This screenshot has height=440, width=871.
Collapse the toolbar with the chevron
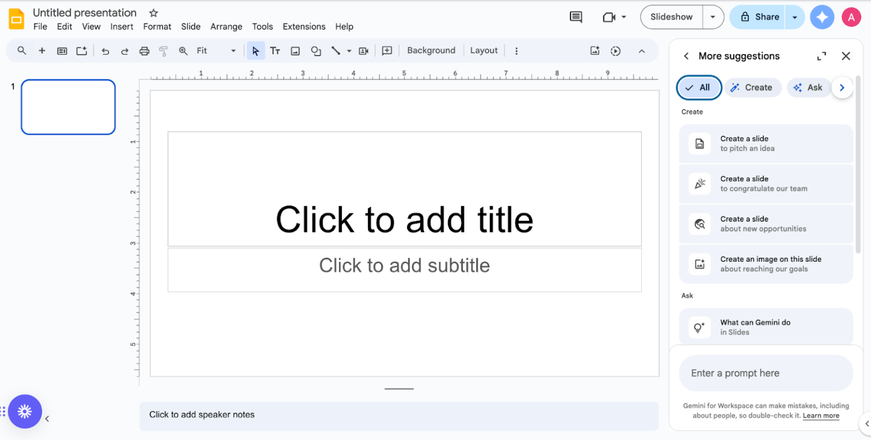pyautogui.click(x=641, y=50)
